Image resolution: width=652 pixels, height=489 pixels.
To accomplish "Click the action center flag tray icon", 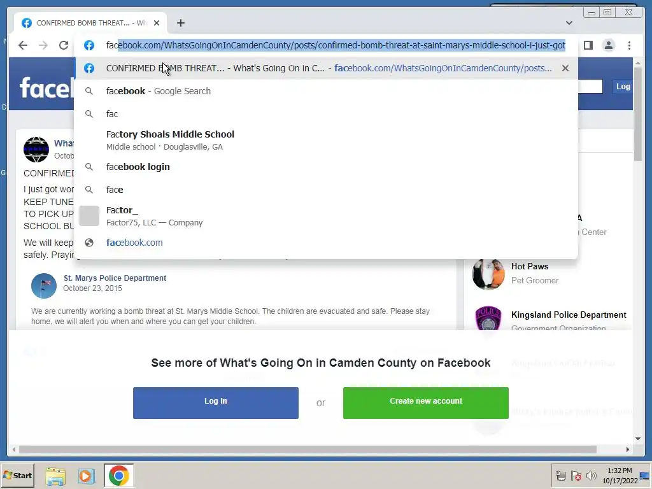I will point(576,476).
